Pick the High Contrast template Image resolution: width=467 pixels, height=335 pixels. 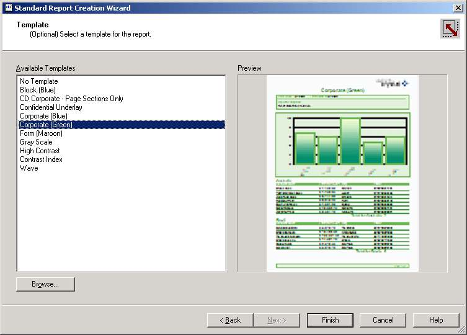pyautogui.click(x=40, y=151)
